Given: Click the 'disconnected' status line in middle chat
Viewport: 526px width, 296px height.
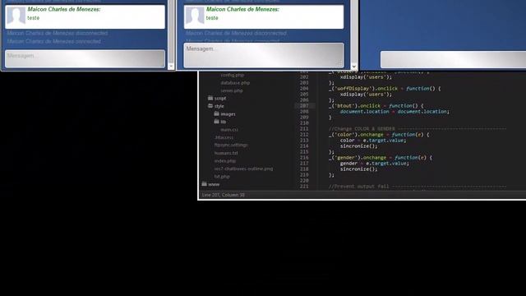Looking at the screenshot, I should [x=236, y=33].
